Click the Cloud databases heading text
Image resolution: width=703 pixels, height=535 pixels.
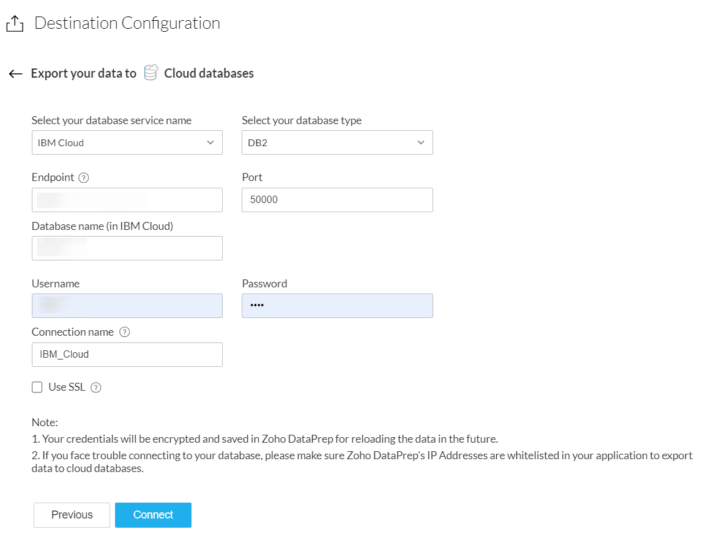[209, 73]
